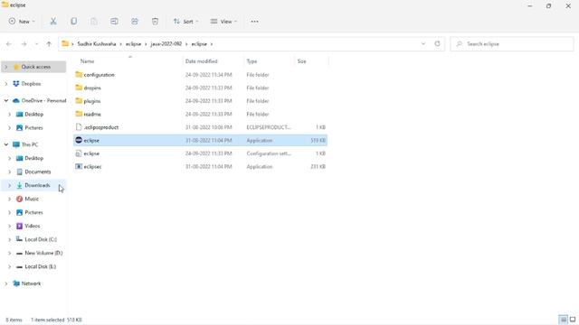Select java-2022-092 breadcrumb segment
Viewport: 579px width, 325px height.
(x=166, y=44)
